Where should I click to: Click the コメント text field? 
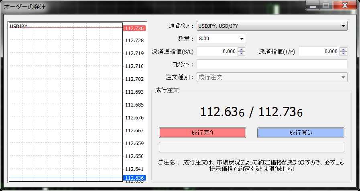(272, 64)
